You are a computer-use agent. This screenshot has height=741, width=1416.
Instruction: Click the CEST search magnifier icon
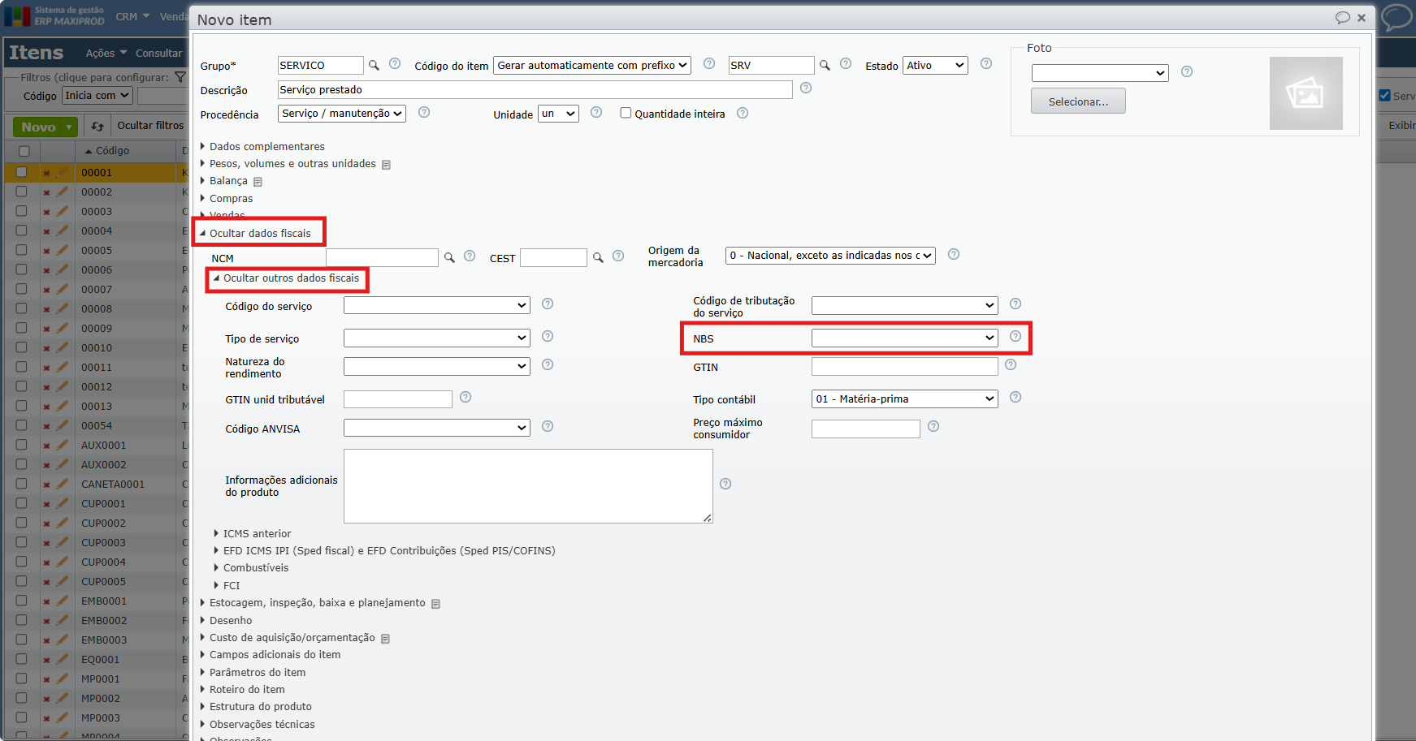(598, 258)
